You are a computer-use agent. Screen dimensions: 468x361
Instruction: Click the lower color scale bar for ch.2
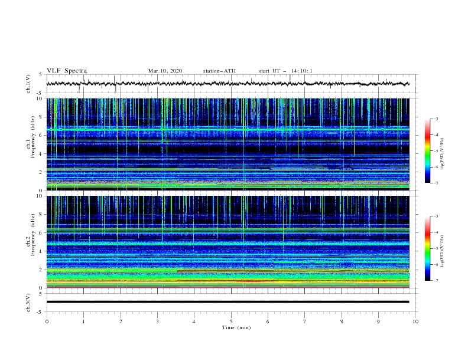pos(427,248)
